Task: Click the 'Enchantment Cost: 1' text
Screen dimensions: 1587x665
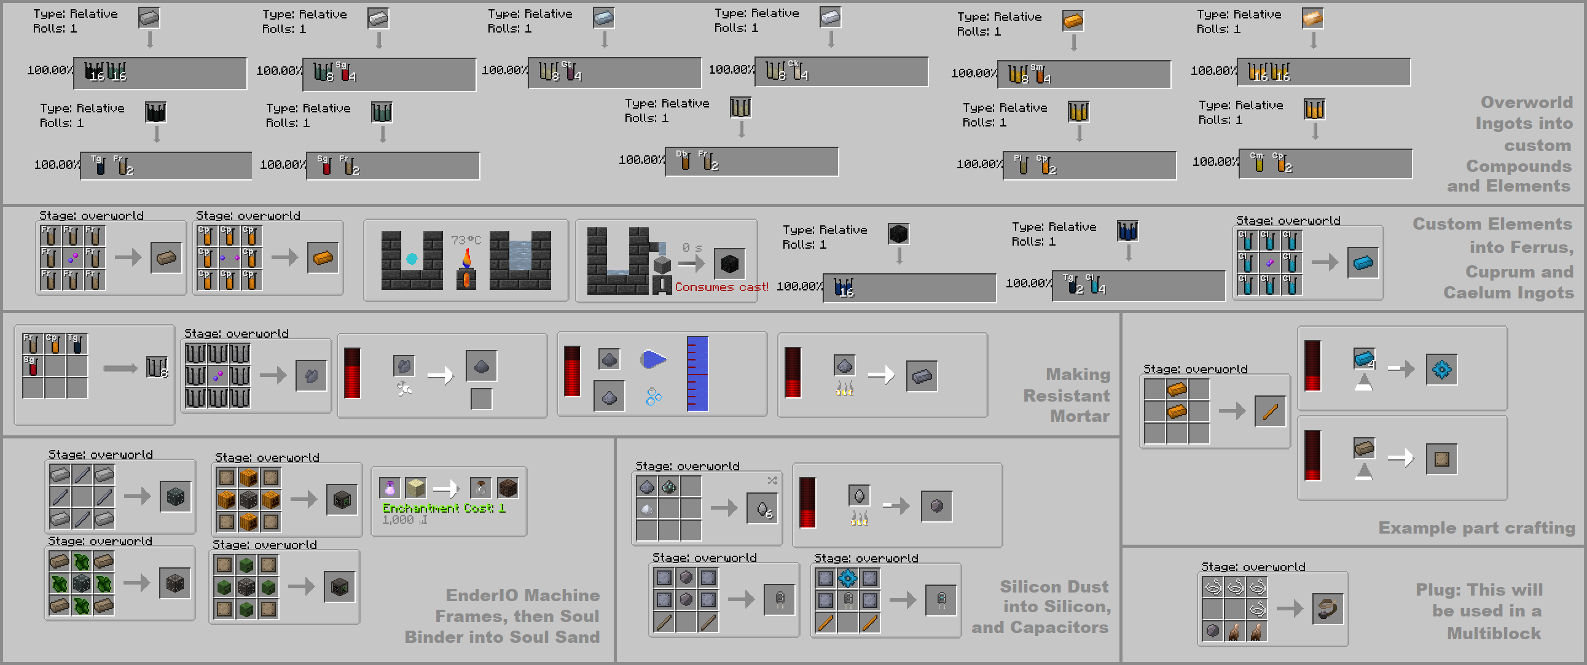Action: [x=444, y=508]
